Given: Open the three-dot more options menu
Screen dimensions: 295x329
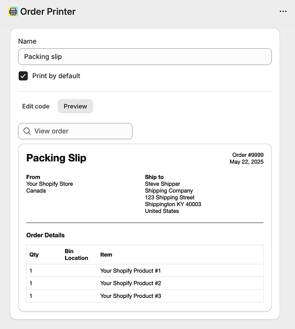Looking at the screenshot, I should [283, 11].
